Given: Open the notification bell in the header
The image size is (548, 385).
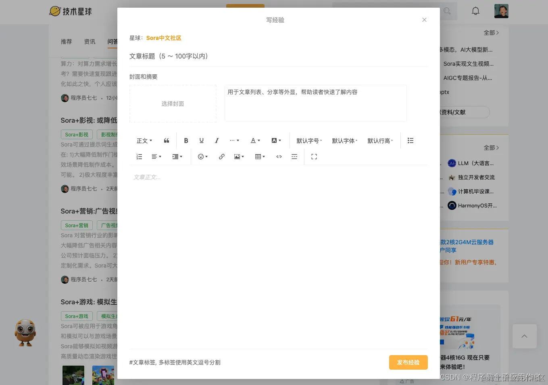Looking at the screenshot, I should click(x=476, y=11).
